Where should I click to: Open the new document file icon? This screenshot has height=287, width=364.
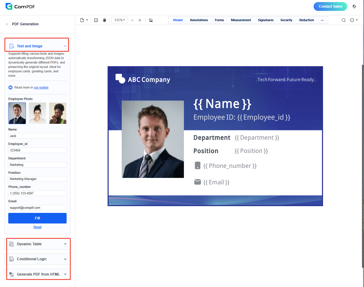point(82,20)
